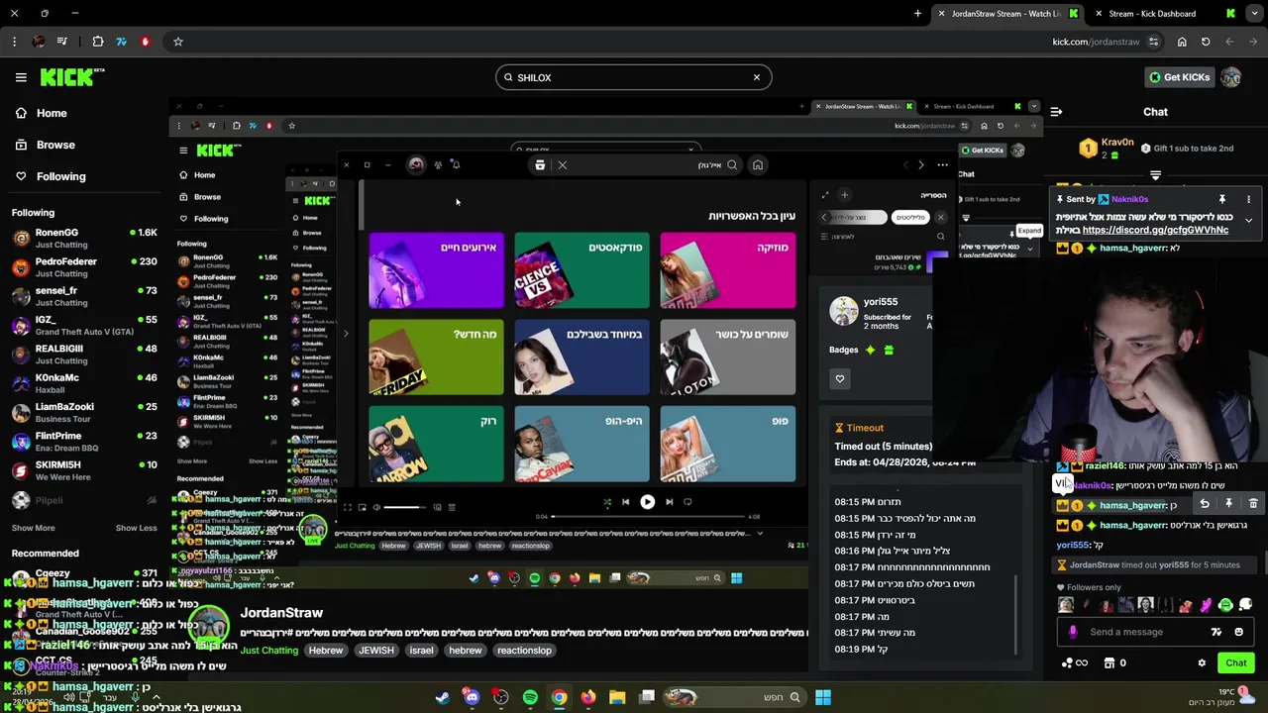Reply to the hamsa_hgaverr message with the reply arrow
Viewport: 1268px width, 713px height.
tap(1205, 504)
